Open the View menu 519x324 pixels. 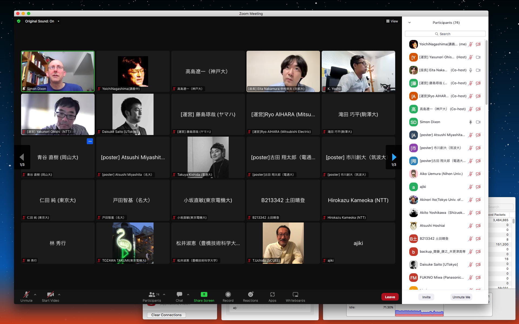[x=392, y=21]
